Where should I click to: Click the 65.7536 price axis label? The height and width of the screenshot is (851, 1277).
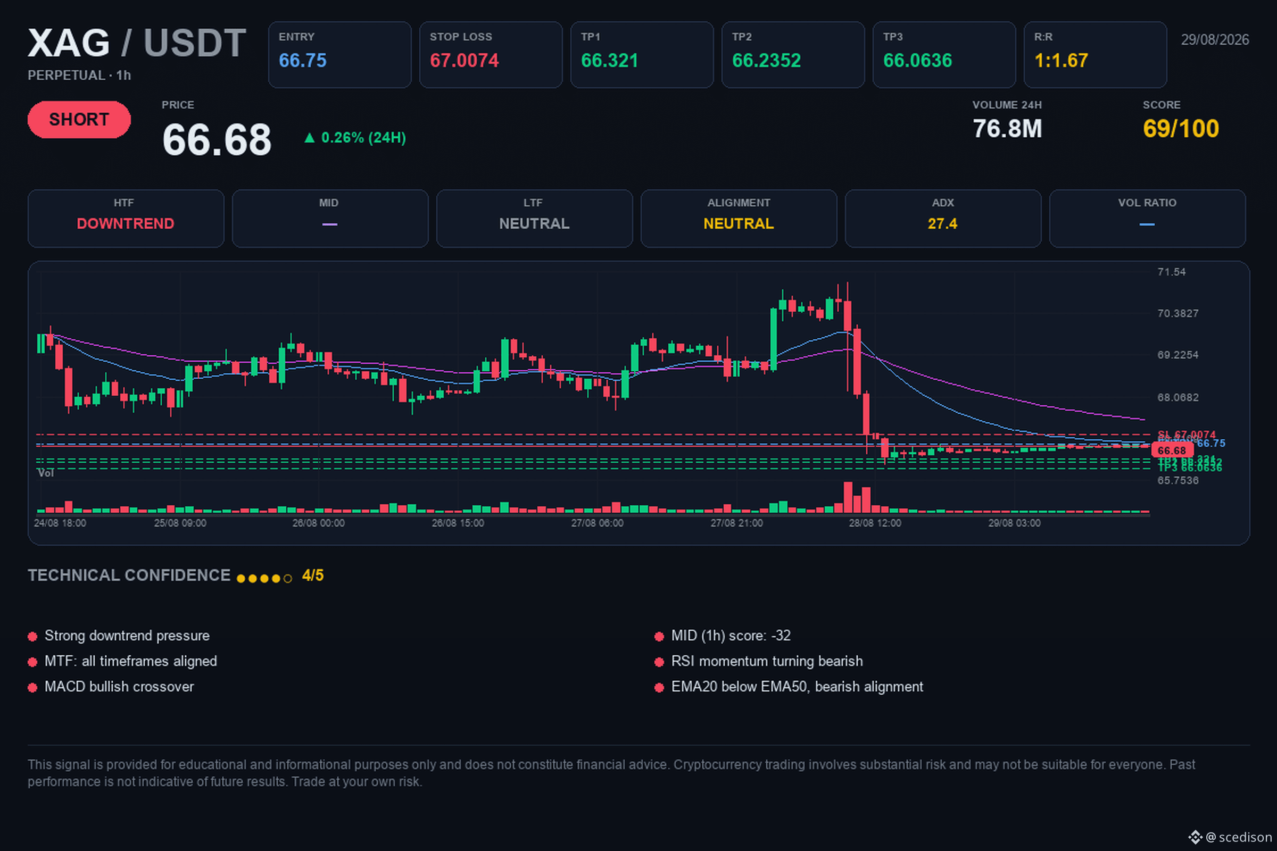point(1178,480)
